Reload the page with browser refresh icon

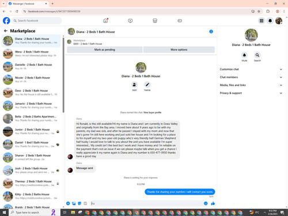coord(17,12)
